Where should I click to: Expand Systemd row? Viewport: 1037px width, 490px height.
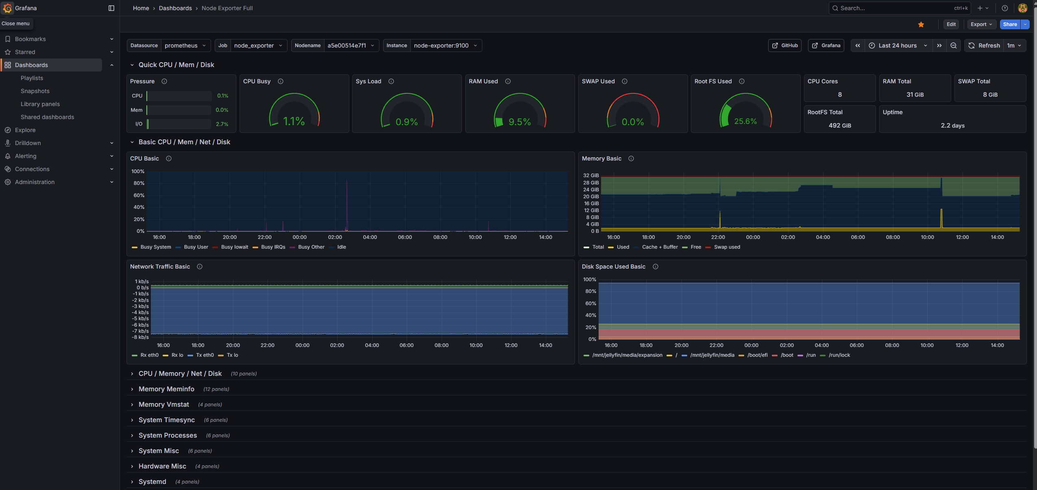[132, 482]
